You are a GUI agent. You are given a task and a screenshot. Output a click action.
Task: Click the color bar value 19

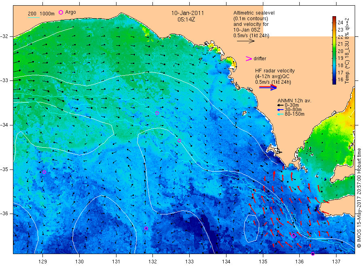click(x=340, y=58)
